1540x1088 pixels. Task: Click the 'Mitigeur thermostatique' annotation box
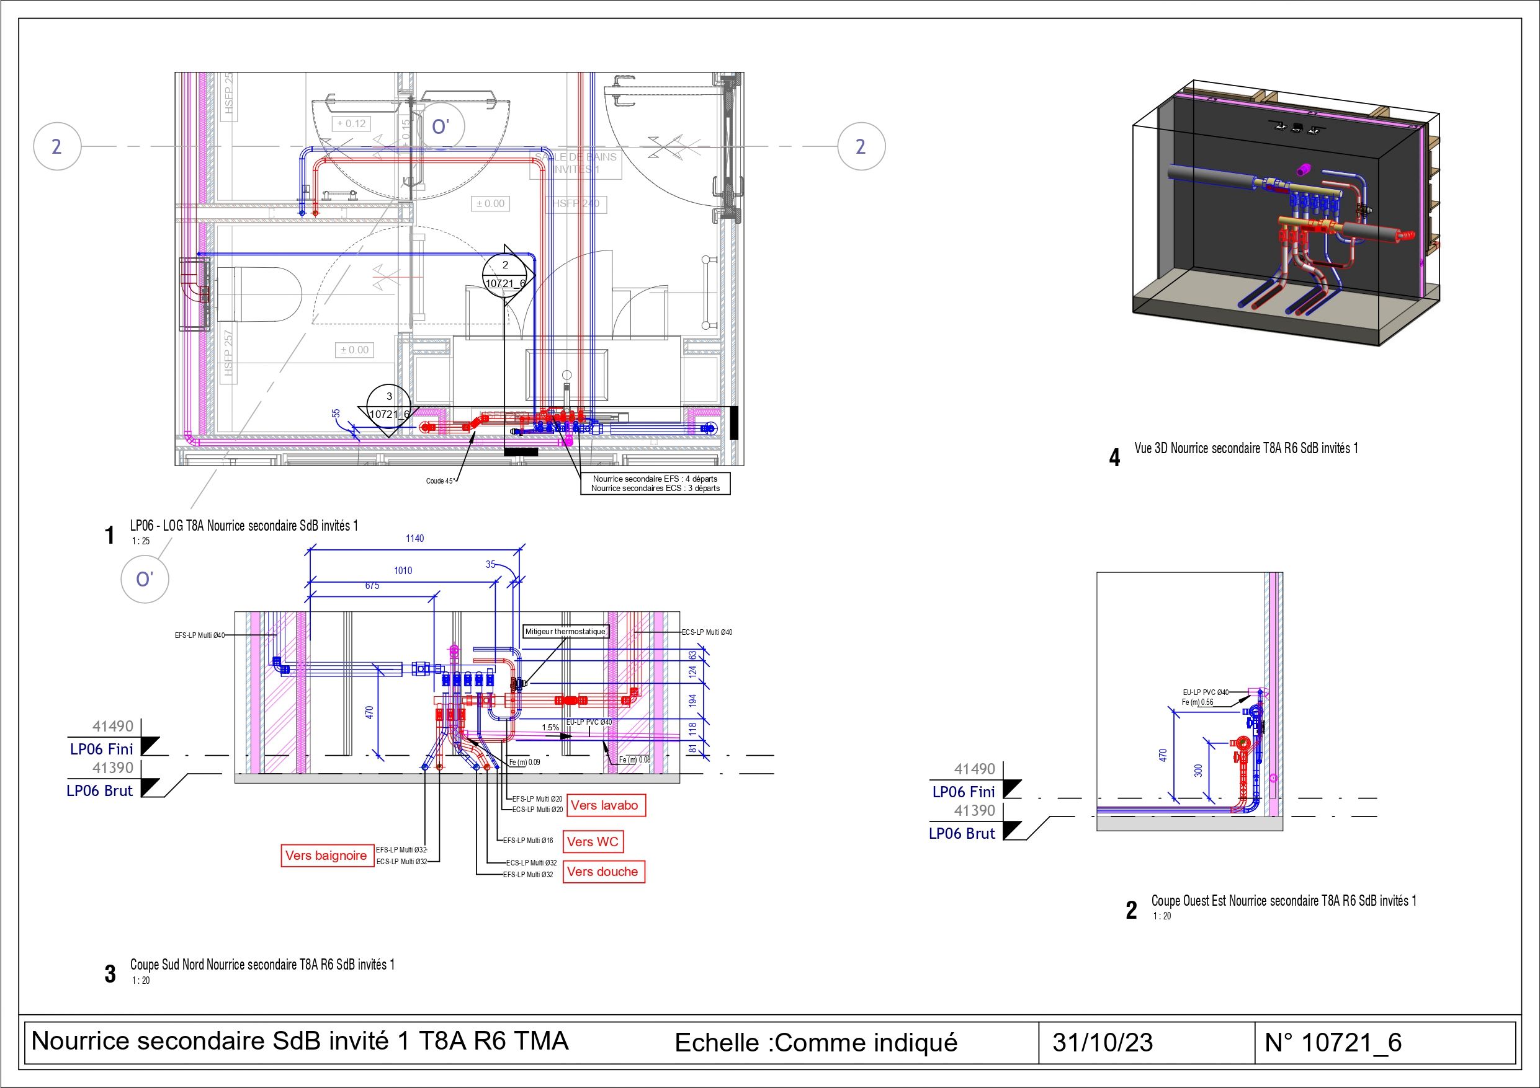coord(565,632)
